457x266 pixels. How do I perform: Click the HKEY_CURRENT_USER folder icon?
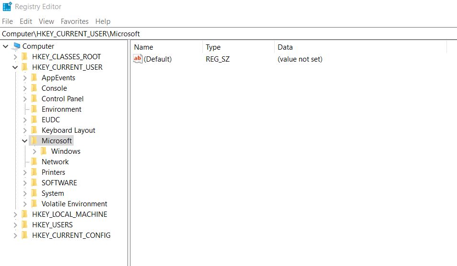pos(25,67)
